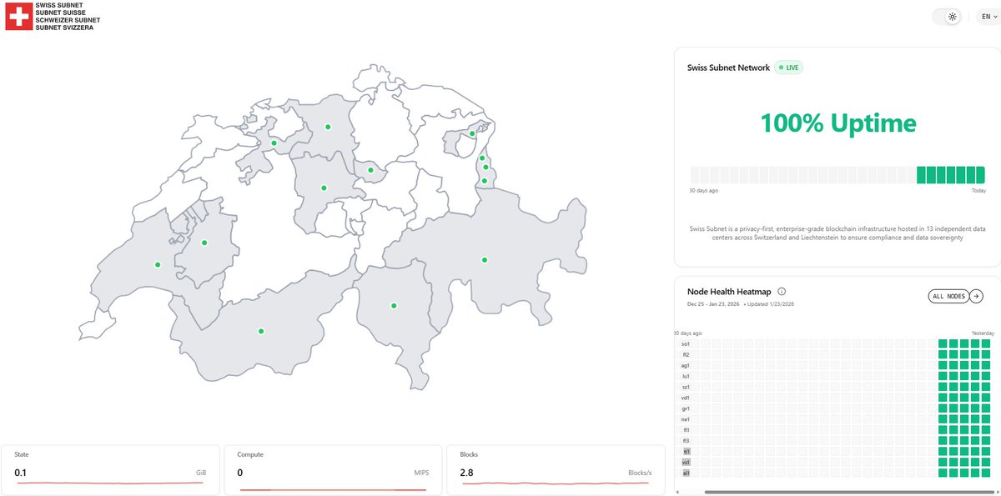This screenshot has width=1001, height=496.
Task: Select the 'vd1' node label
Action: pos(686,398)
